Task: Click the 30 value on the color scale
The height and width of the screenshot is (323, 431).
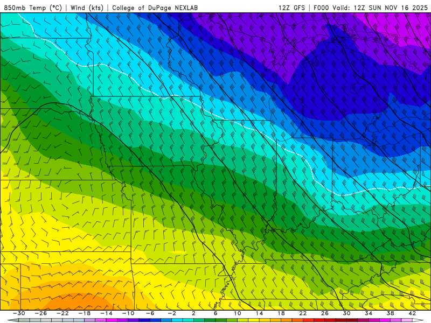Action: [346, 313]
